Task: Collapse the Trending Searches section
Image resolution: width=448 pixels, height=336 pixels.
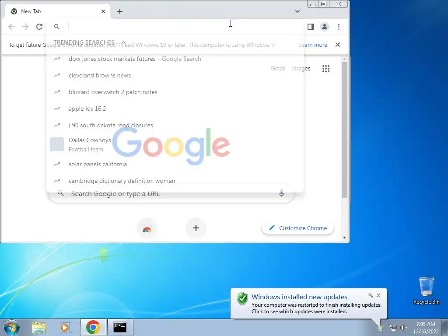Action: [123, 42]
